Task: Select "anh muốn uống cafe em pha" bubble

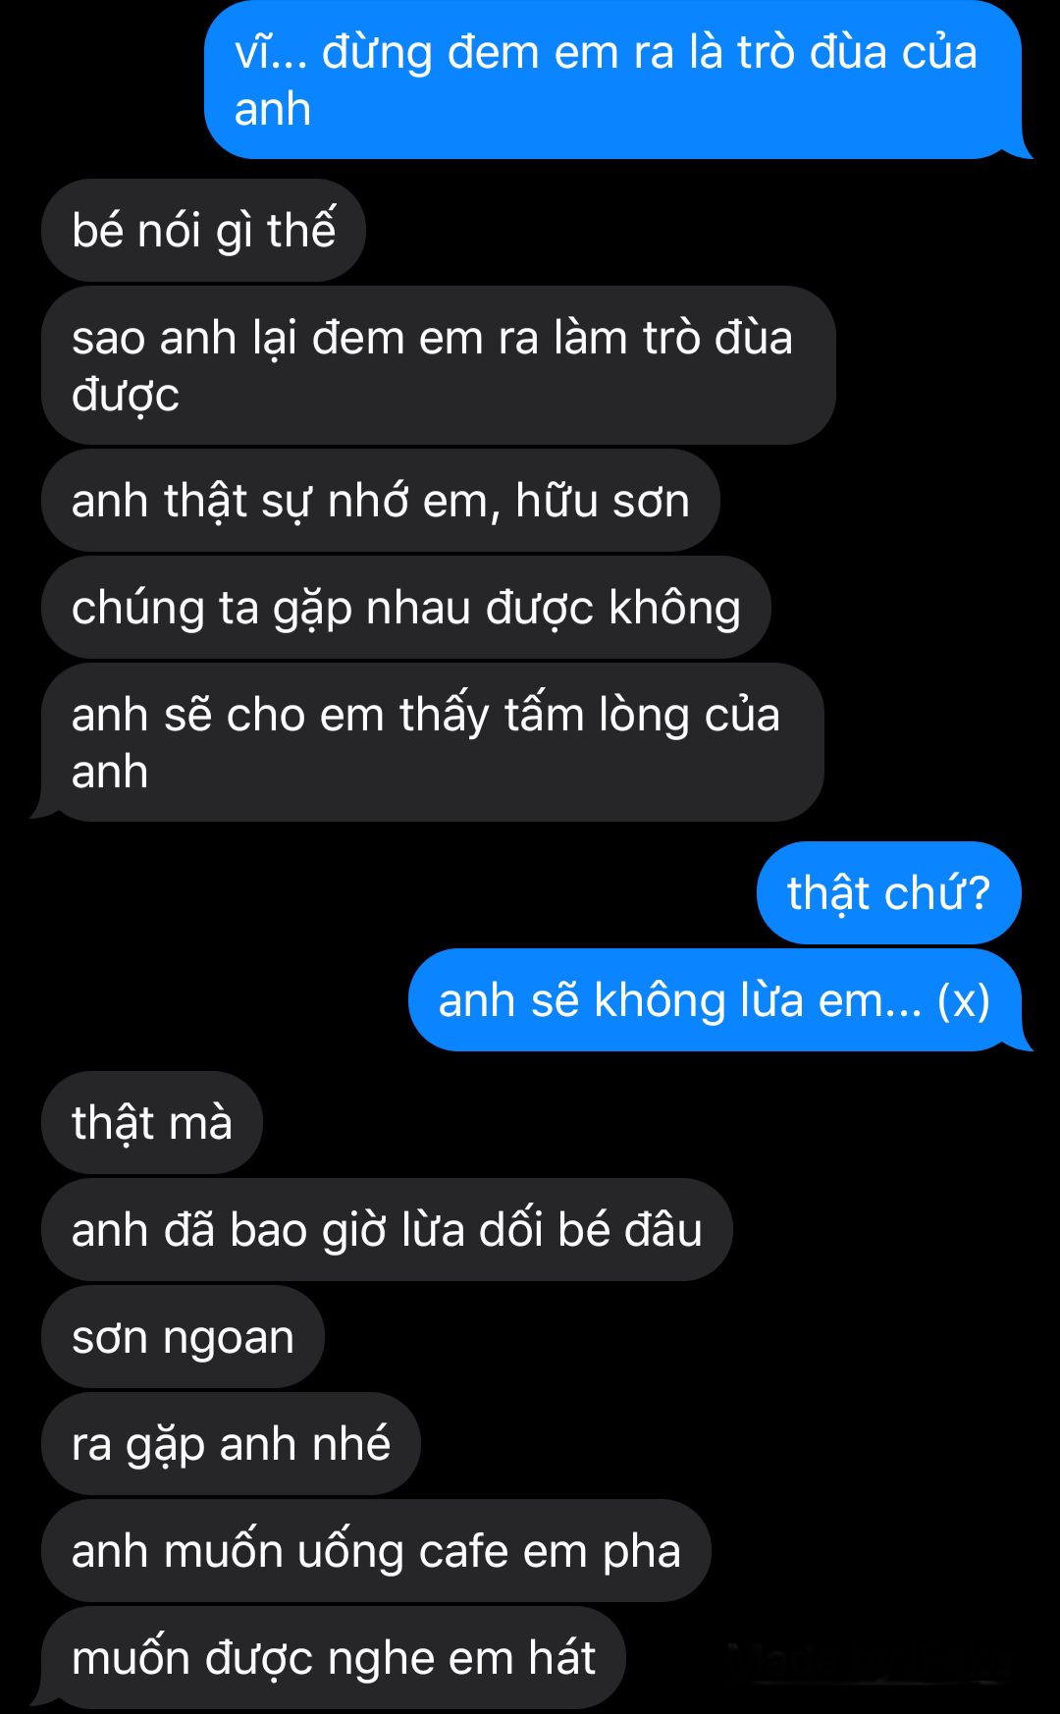Action: [376, 1550]
